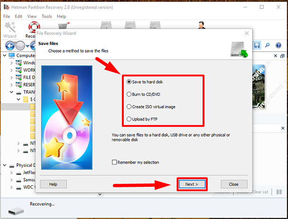Select the Create ISO virtual image option

(151, 107)
